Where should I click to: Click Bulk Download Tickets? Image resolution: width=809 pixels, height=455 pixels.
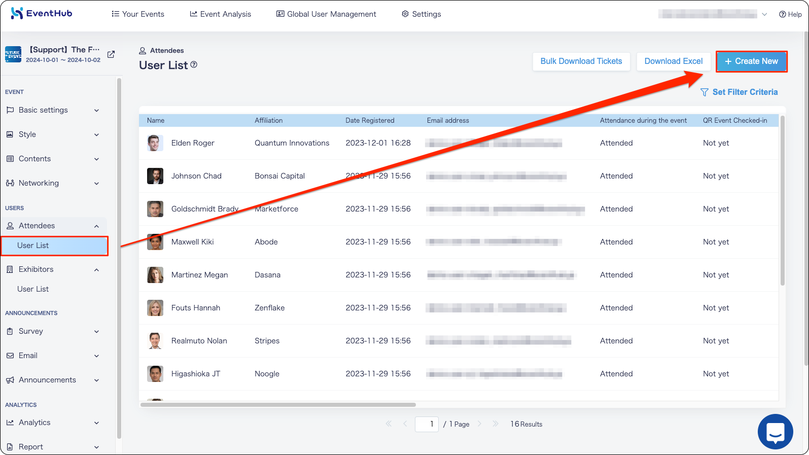(x=581, y=61)
